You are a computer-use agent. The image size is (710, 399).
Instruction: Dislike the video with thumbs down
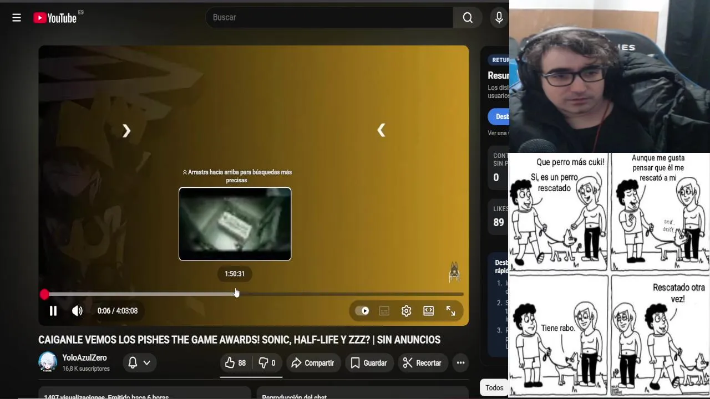[x=267, y=363]
